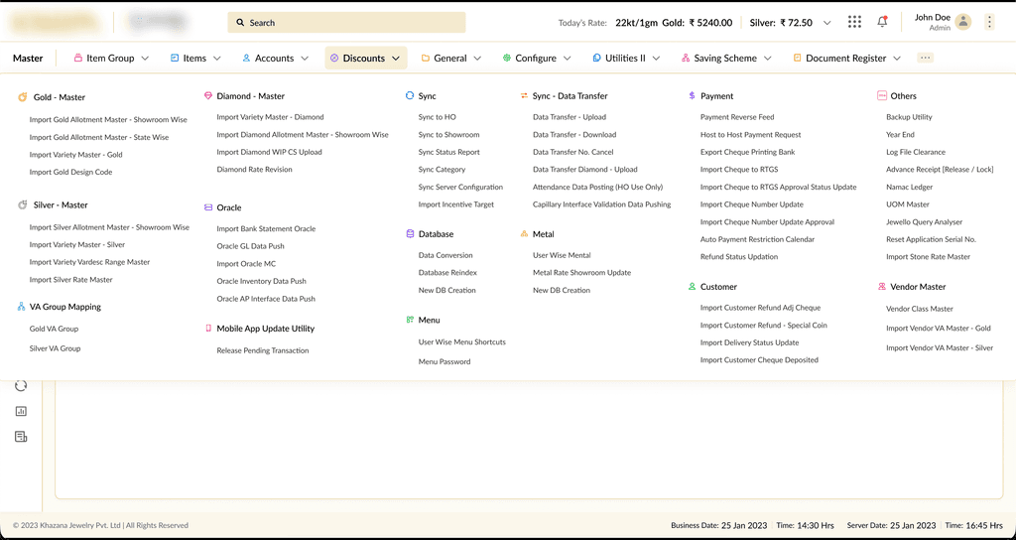The image size is (1016, 540).
Task: Open Backup Utility under Others
Action: coord(909,117)
